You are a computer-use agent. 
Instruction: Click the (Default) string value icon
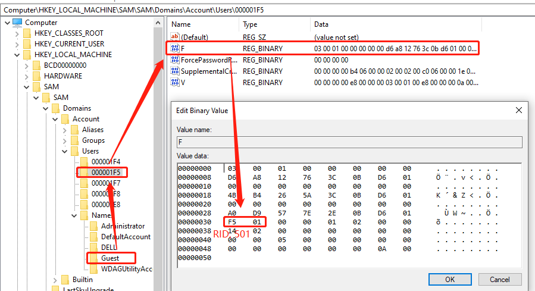(x=175, y=37)
